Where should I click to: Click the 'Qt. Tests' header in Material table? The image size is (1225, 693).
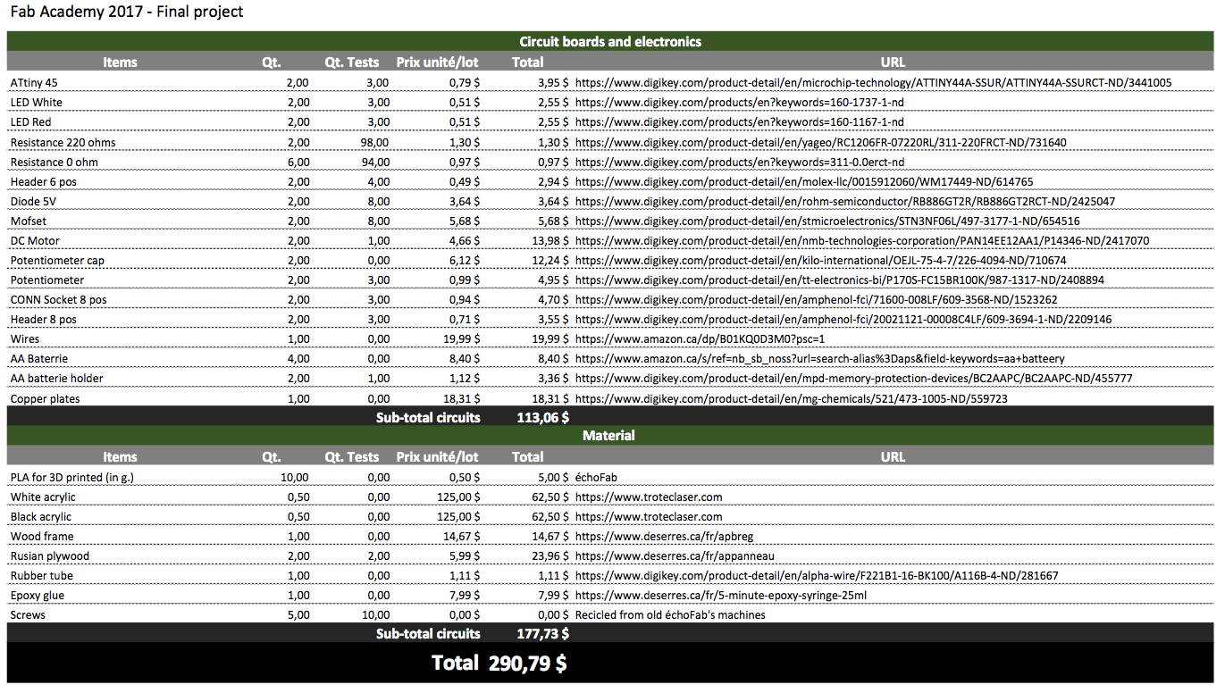click(352, 457)
